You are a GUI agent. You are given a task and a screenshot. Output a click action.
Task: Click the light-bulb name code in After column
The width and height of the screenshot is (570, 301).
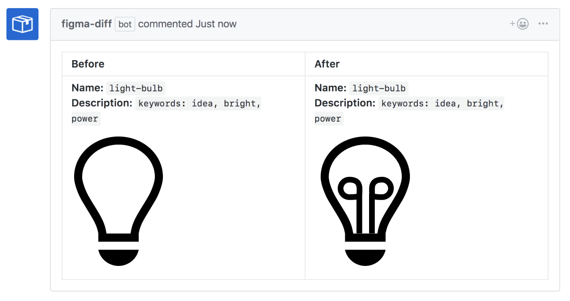(x=379, y=89)
